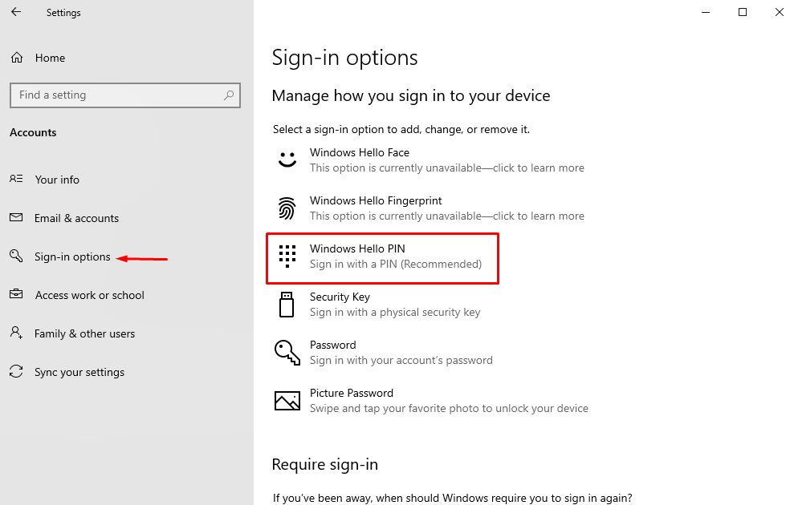The width and height of the screenshot is (794, 505).
Task: Select the Picture Password option
Action: point(352,393)
